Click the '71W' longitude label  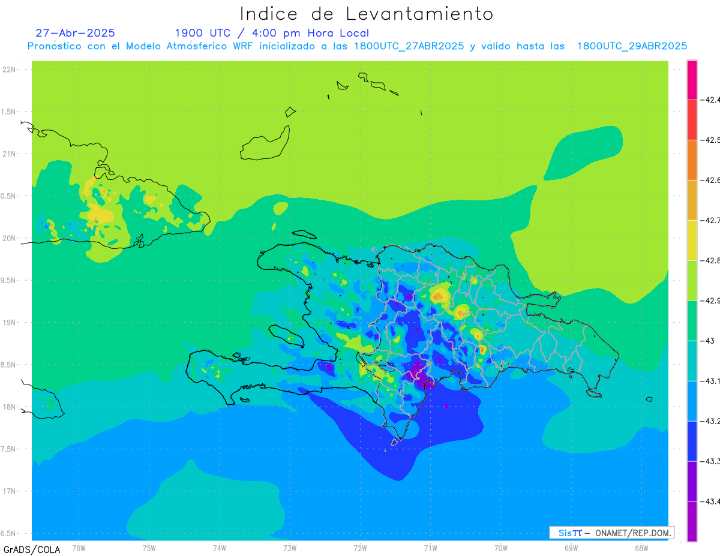click(x=430, y=548)
